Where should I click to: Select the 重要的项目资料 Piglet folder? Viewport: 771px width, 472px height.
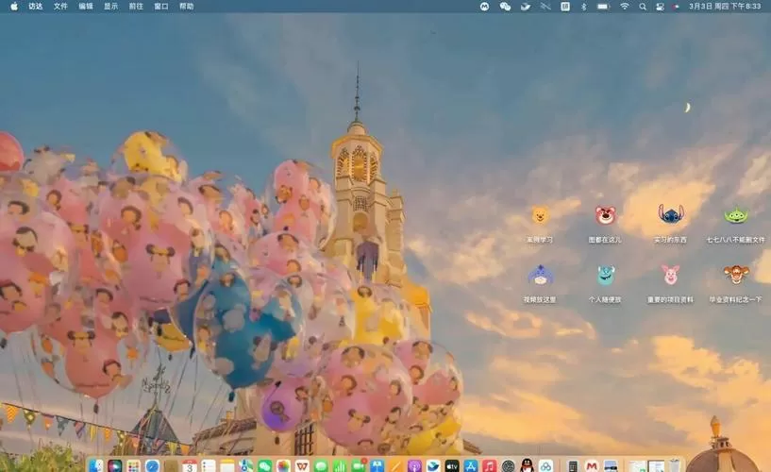[671, 284]
